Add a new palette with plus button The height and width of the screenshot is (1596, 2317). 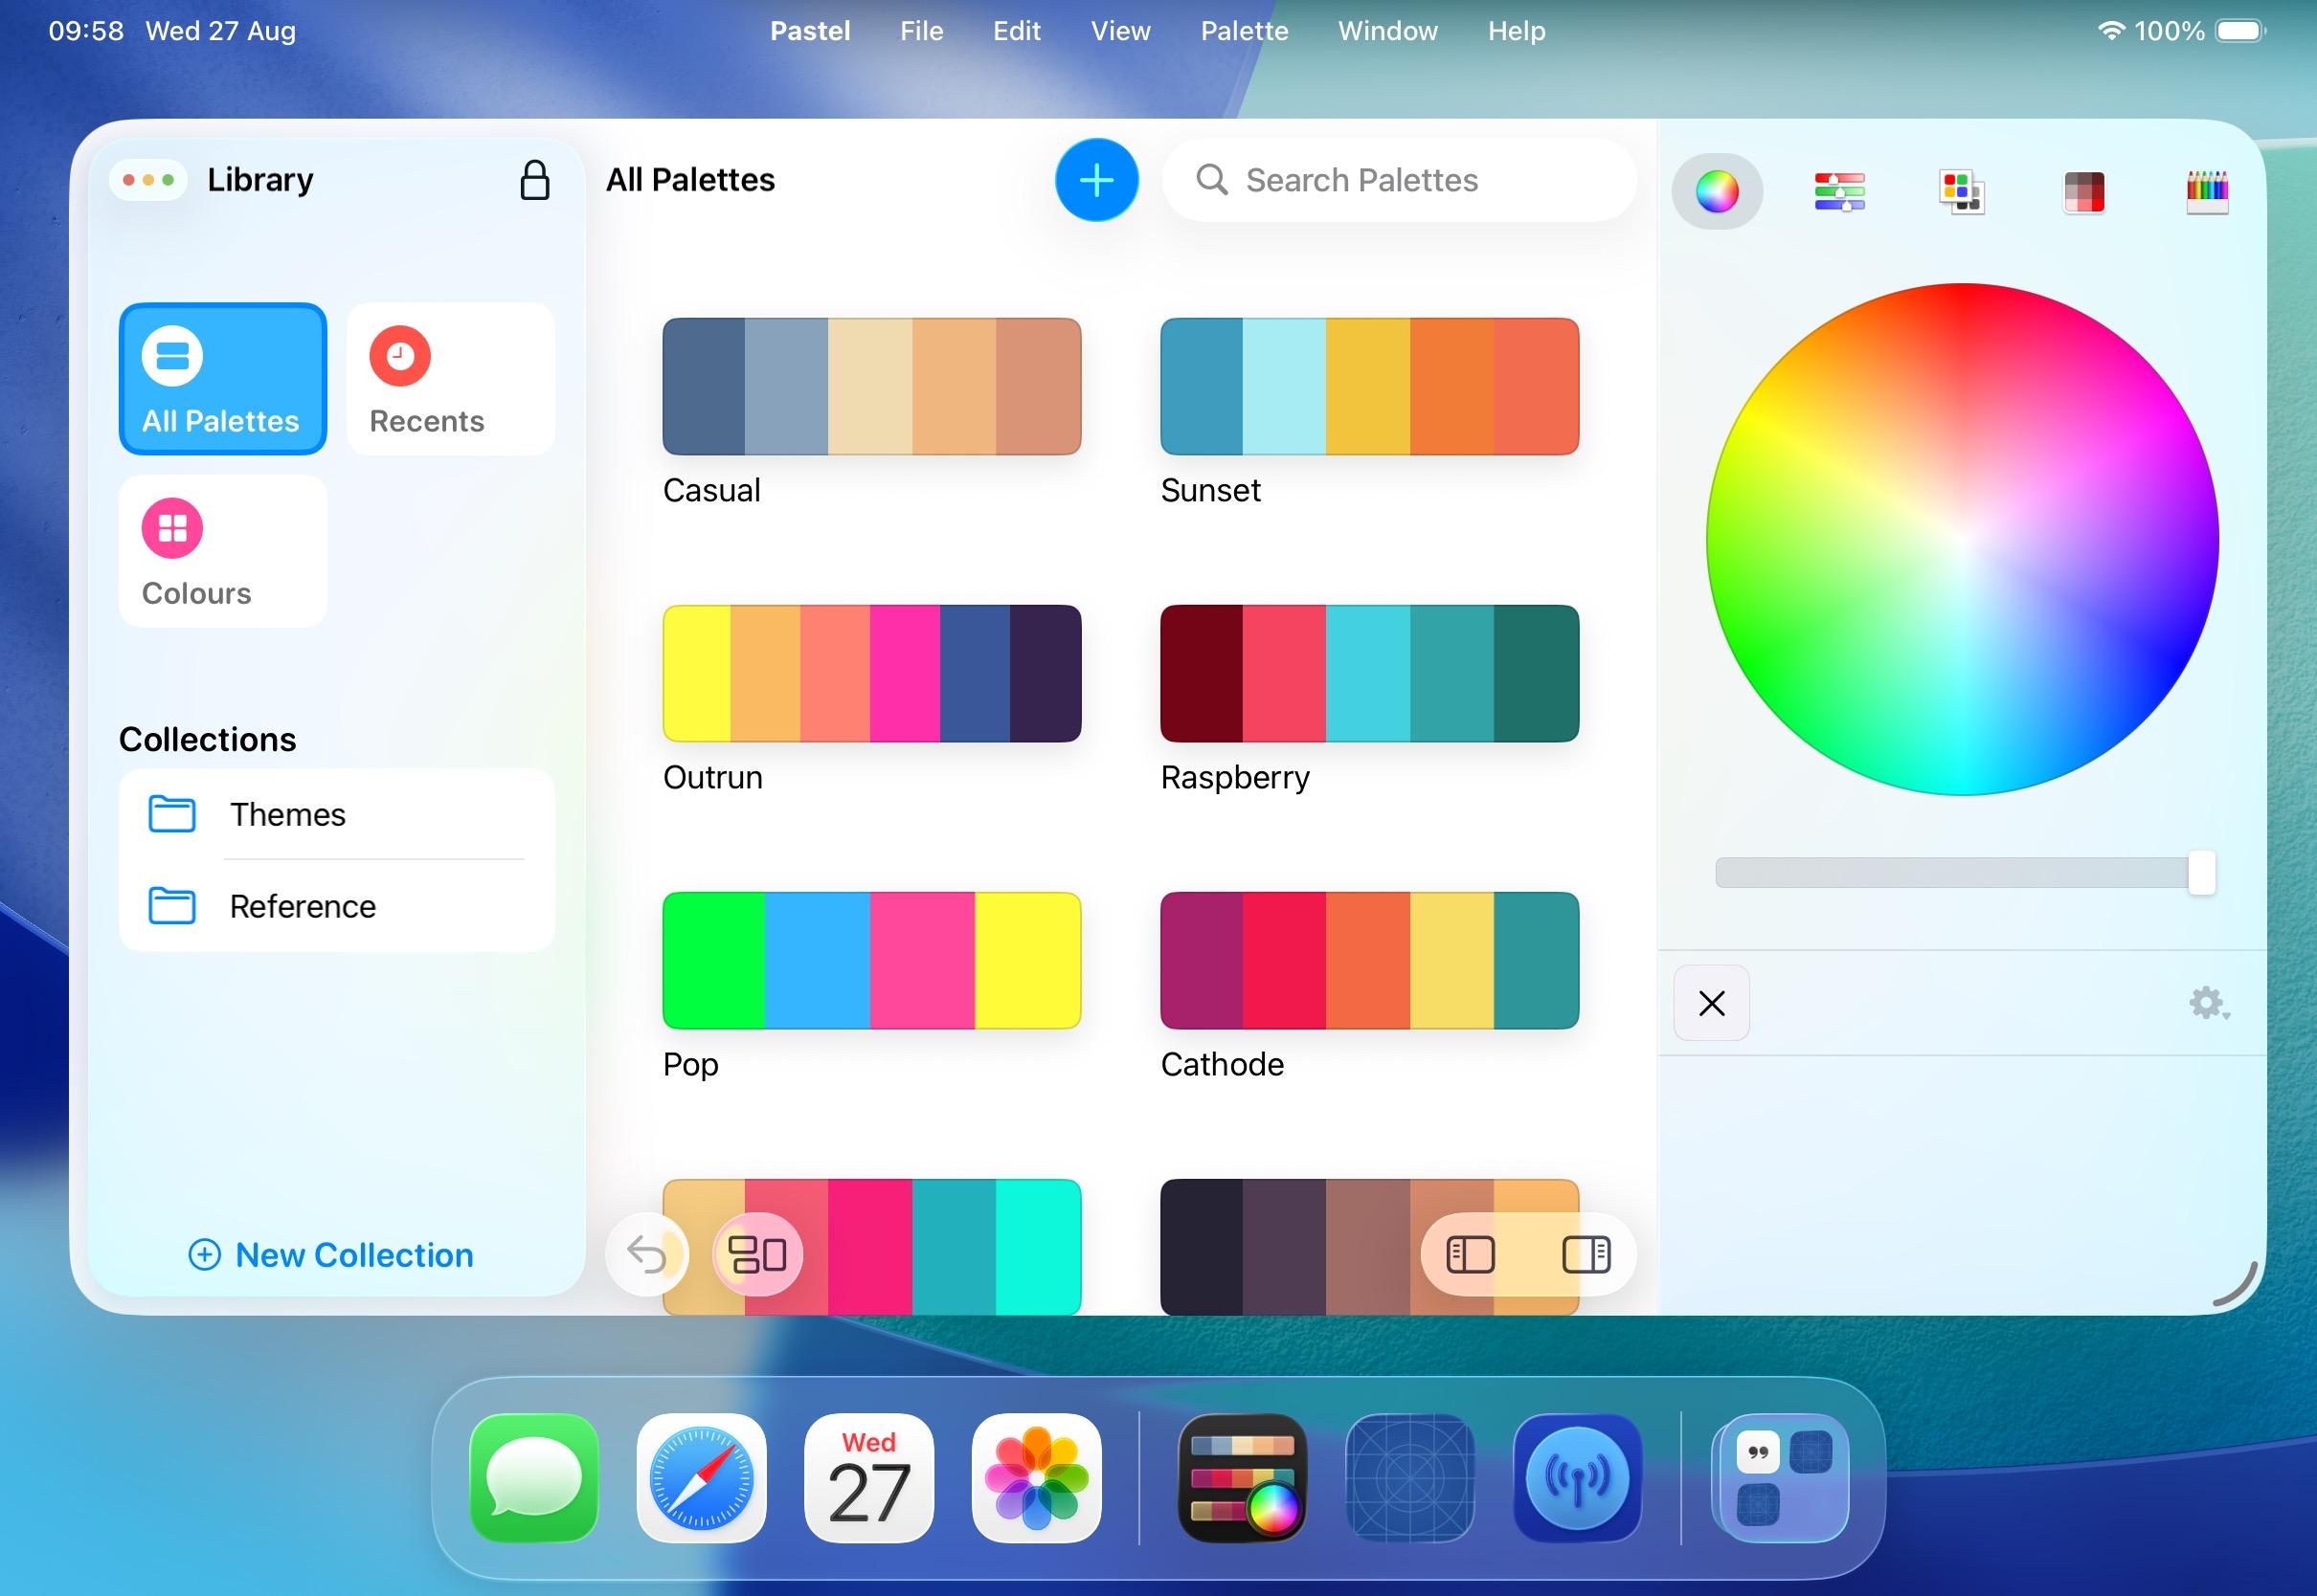[1096, 180]
